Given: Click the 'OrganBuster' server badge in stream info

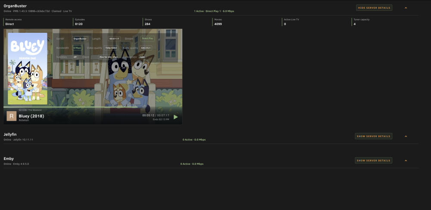Looking at the screenshot, I should 80,39.
